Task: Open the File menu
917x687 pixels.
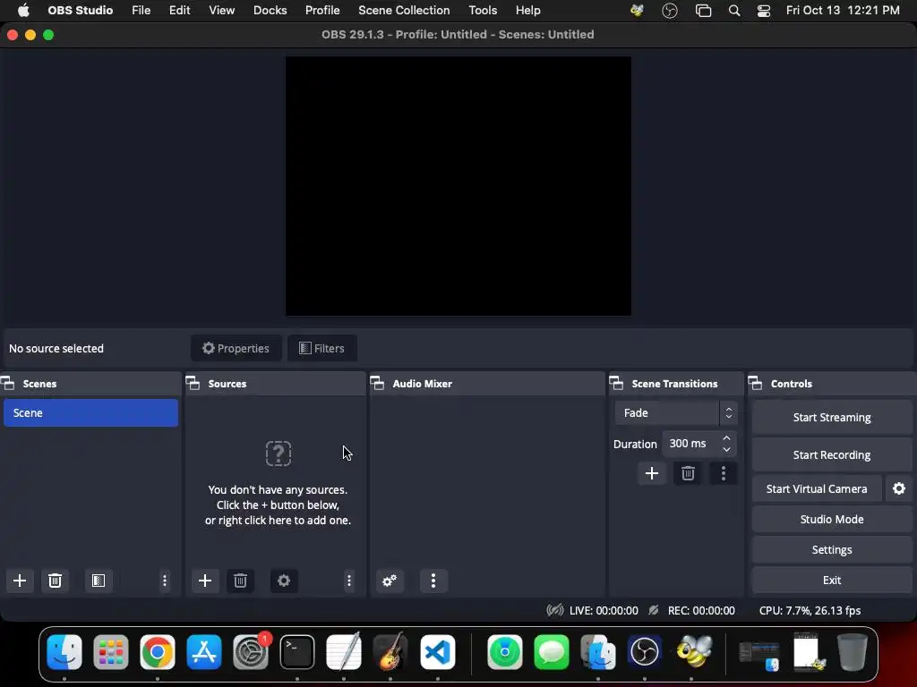Action: (141, 11)
